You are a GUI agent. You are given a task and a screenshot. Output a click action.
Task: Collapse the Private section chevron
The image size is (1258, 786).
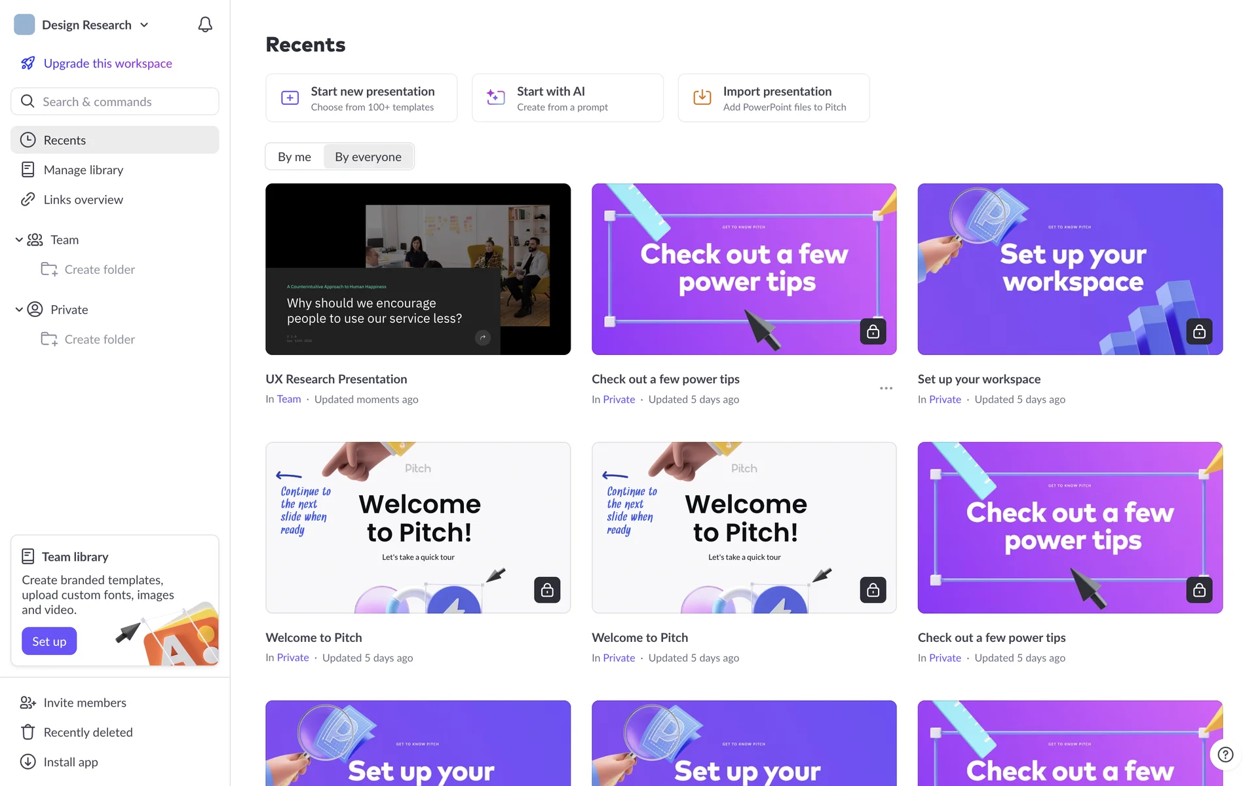(x=19, y=309)
